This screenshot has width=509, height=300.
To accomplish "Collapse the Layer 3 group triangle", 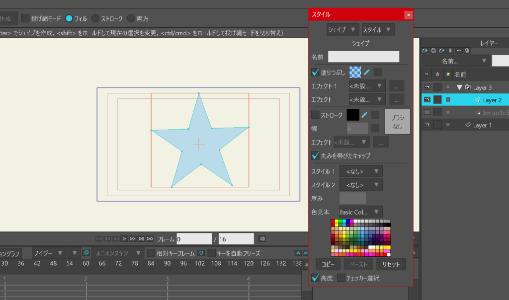I will click(x=460, y=87).
